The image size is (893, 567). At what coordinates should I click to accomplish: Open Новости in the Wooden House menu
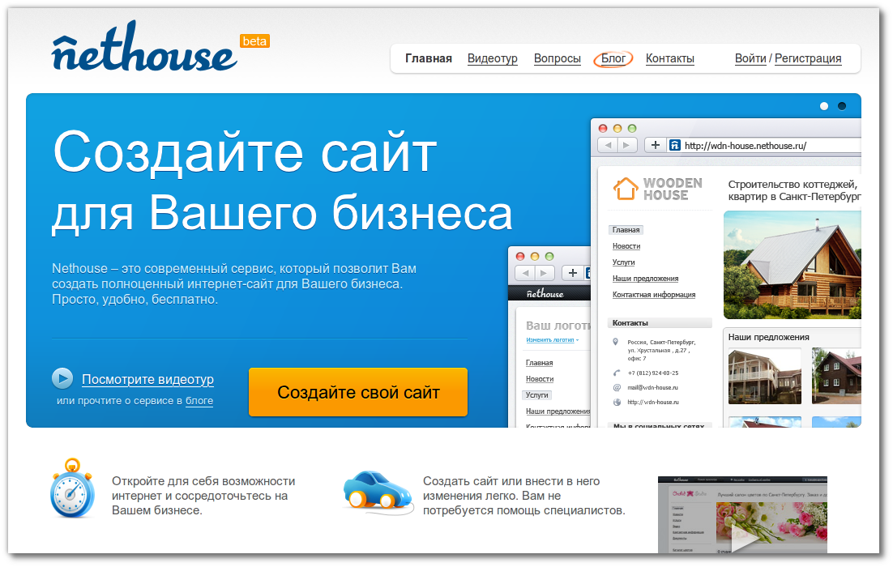point(626,246)
